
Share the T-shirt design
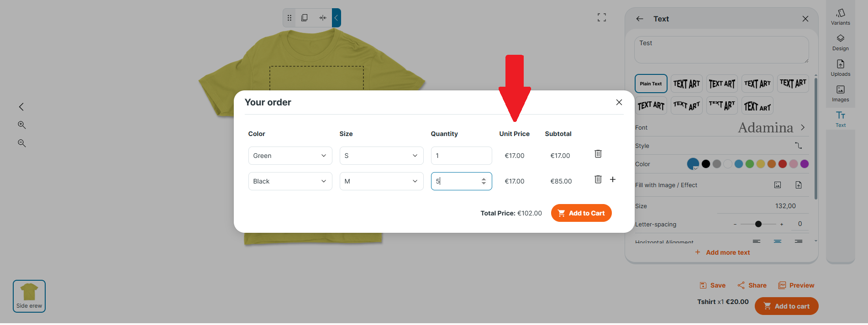[752, 285]
